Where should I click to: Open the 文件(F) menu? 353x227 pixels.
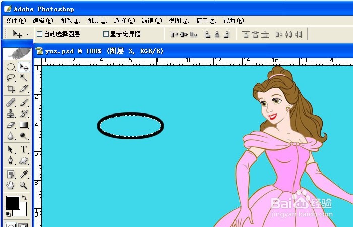pyautogui.click(x=16, y=21)
